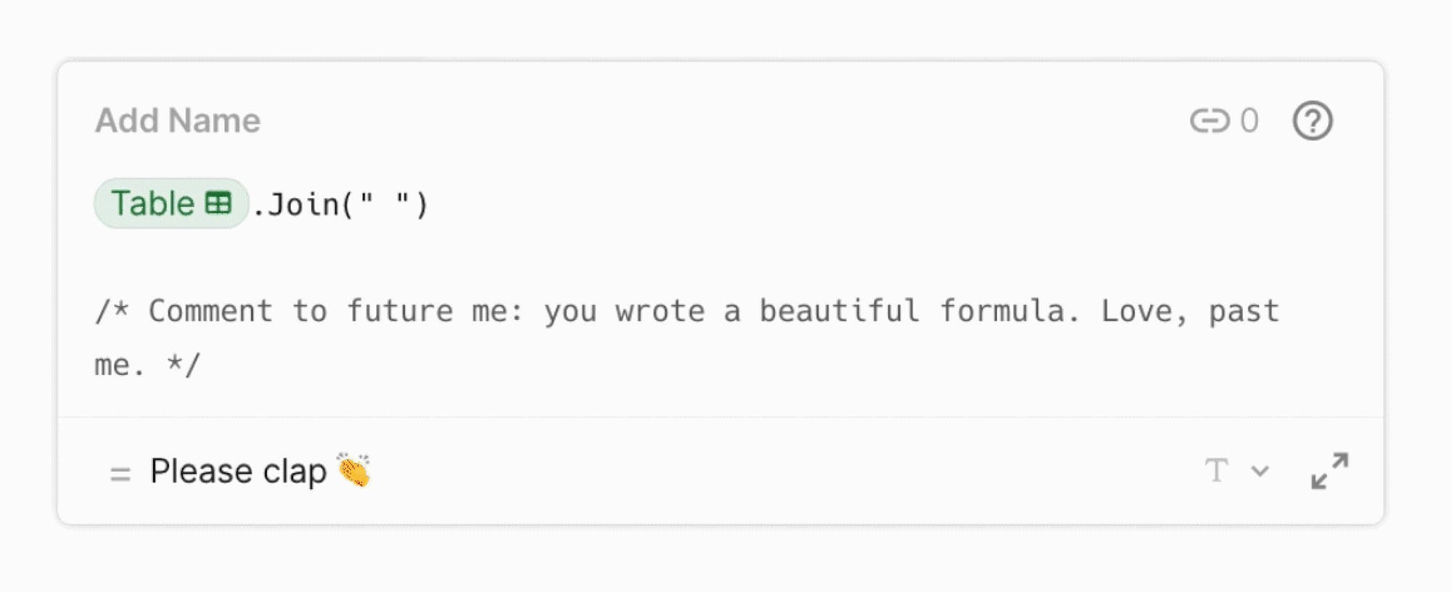Click the comment's opening /* marker

pos(112,311)
